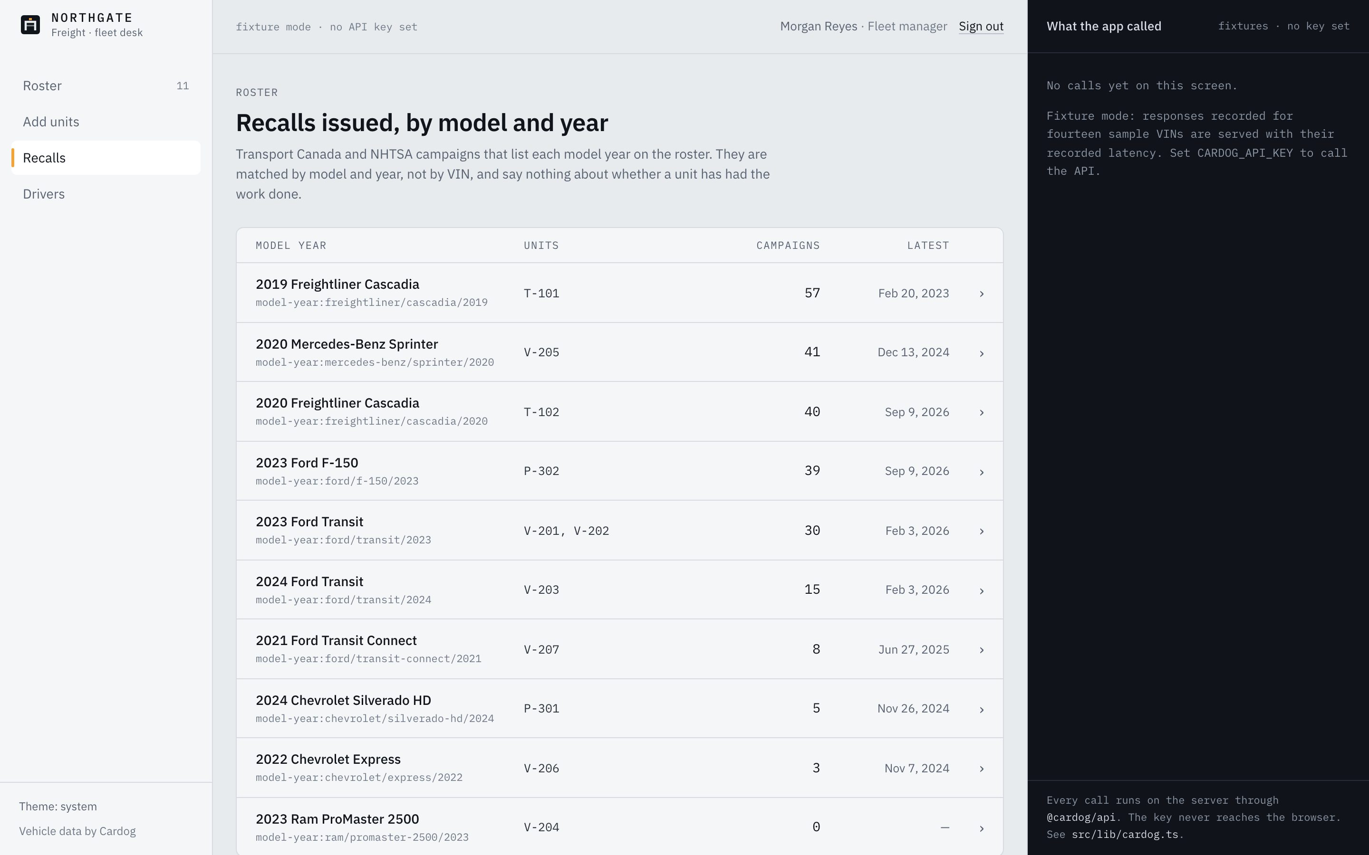Click the 2024 Chevrolet Silverado HD title
This screenshot has width=1369, height=855.
coord(343,701)
